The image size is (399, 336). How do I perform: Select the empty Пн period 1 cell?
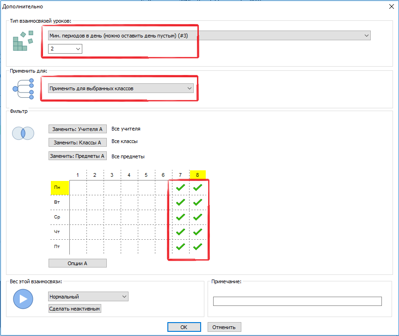click(x=78, y=187)
